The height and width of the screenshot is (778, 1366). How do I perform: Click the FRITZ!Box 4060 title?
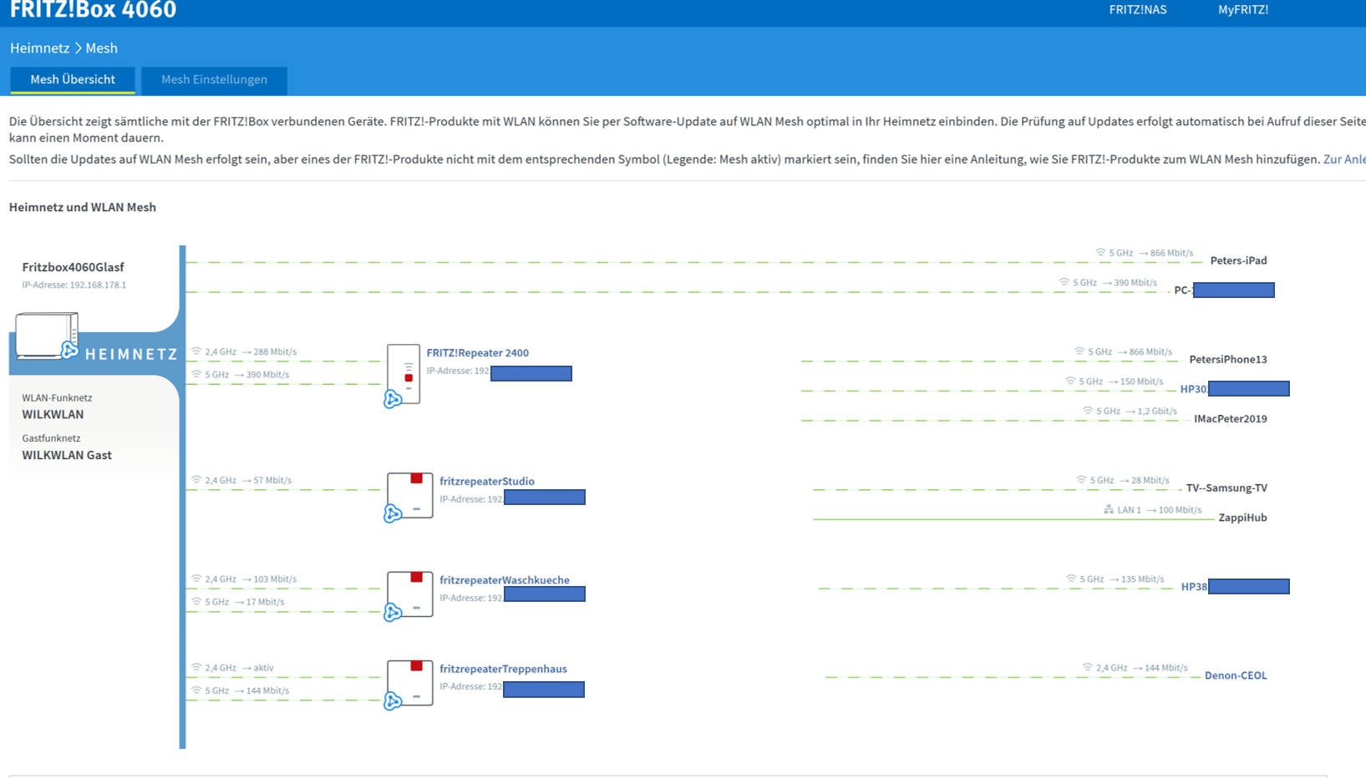pos(93,10)
